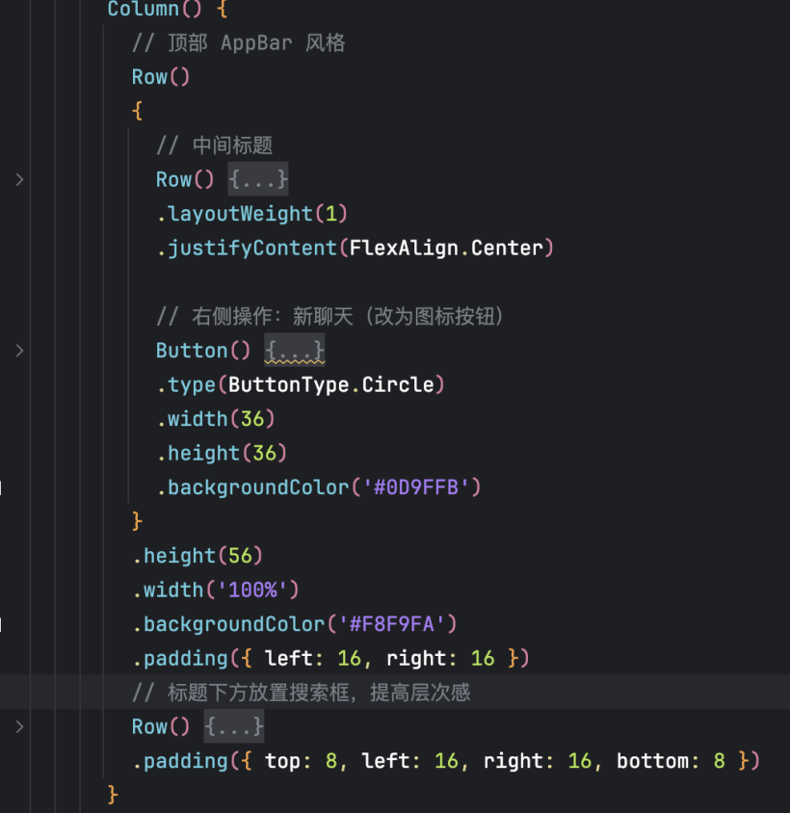The image size is (790, 813).
Task: Unfold the {...} placeholder after the last Row()
Action: tap(233, 726)
